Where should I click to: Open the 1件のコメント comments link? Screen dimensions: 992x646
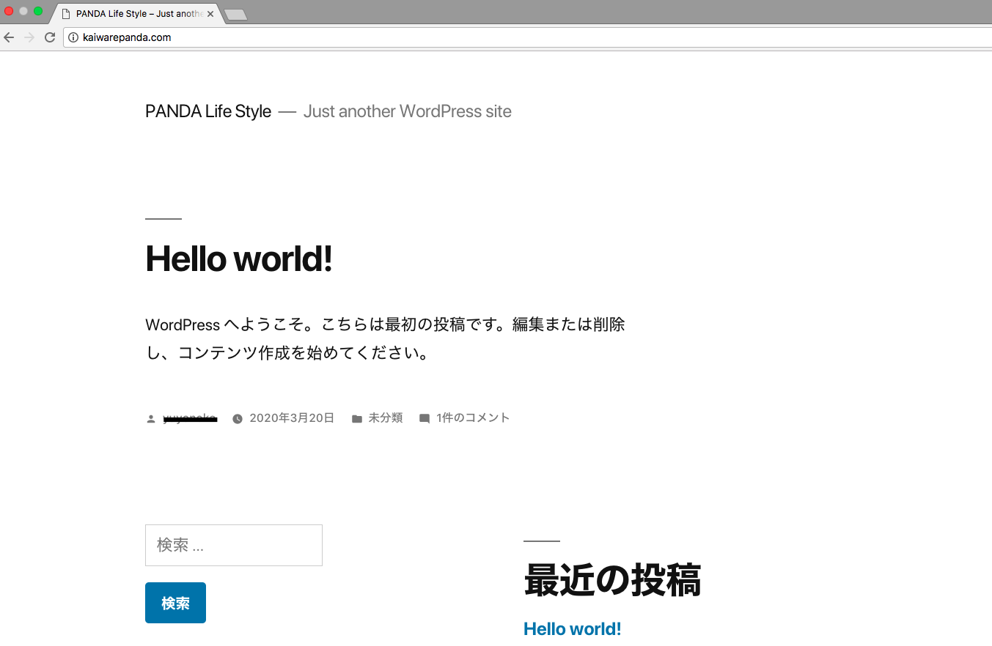[473, 418]
